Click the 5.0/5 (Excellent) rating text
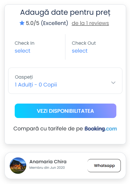This screenshot has width=130, height=184. coord(47,23)
